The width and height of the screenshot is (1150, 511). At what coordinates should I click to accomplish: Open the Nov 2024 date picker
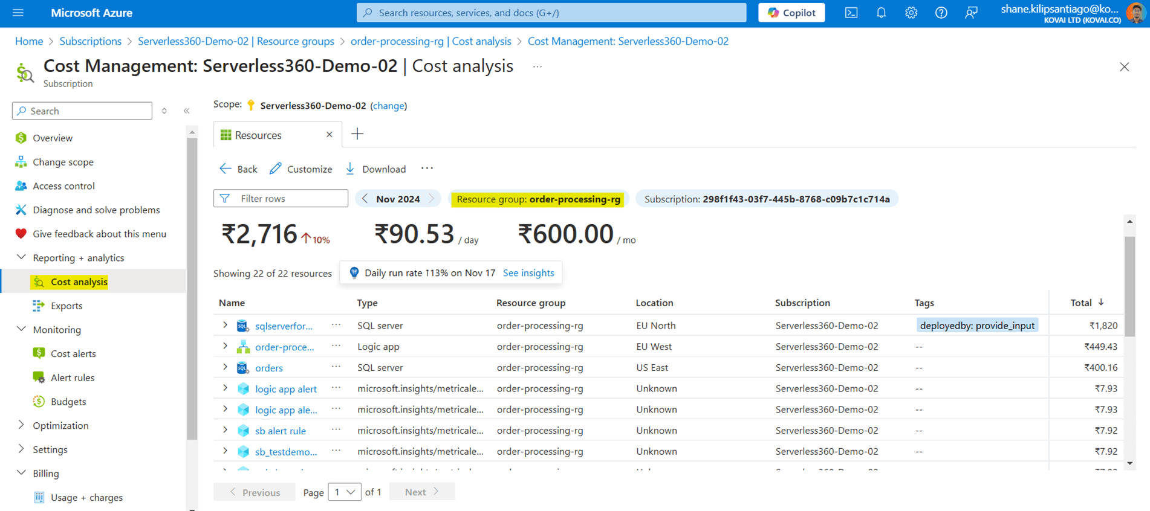pyautogui.click(x=398, y=199)
